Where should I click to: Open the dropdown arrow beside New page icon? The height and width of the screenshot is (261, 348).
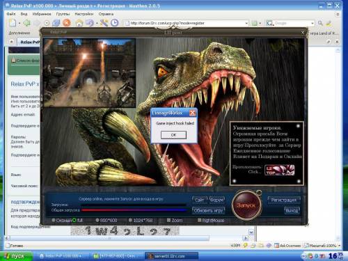(19, 24)
